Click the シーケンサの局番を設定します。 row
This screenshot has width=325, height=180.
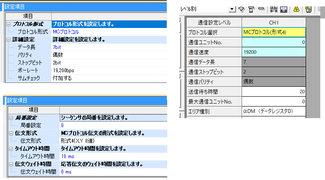coord(113,118)
